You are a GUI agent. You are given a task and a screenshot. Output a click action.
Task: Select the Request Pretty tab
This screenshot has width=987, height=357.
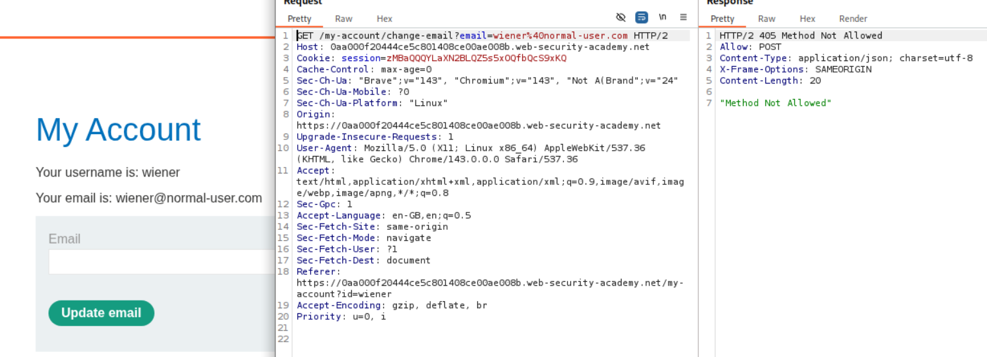pyautogui.click(x=299, y=19)
